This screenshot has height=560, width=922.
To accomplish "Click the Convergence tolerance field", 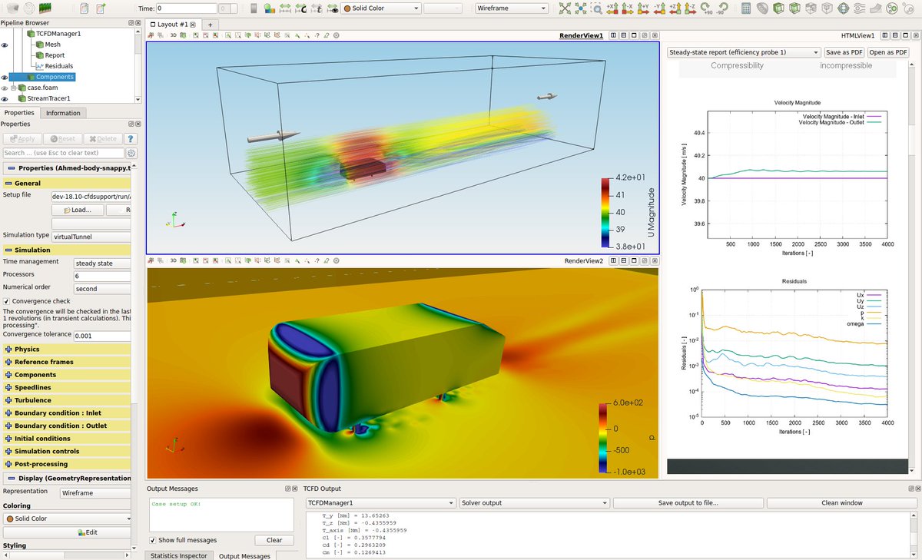I will 102,335.
